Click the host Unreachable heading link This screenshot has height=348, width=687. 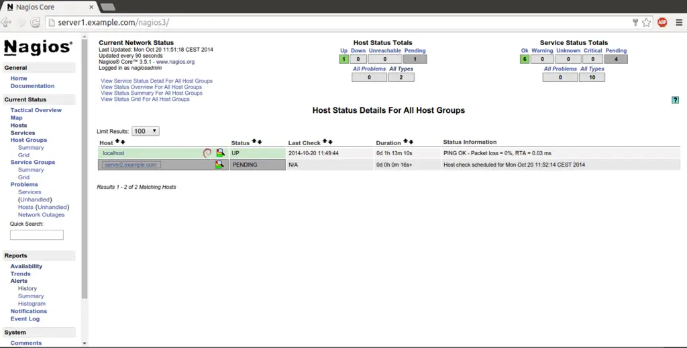click(x=384, y=50)
